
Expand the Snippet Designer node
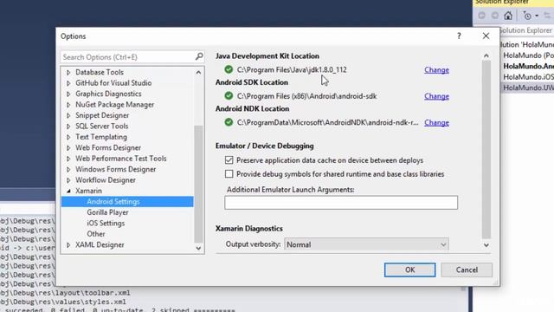click(x=68, y=115)
